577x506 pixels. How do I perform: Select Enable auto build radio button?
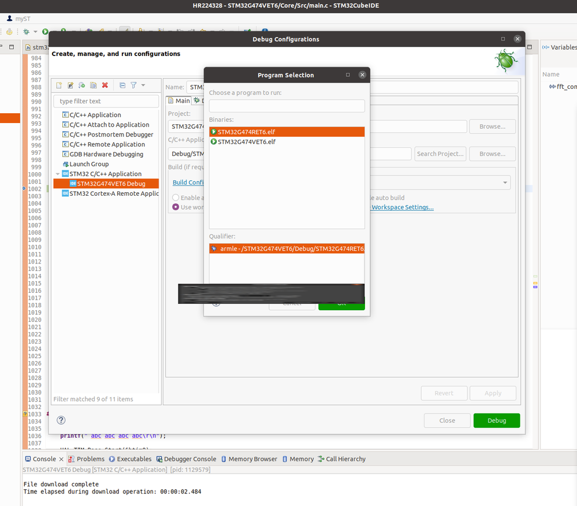(x=176, y=198)
